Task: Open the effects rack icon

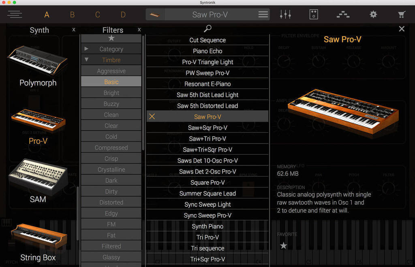Action: 314,14
